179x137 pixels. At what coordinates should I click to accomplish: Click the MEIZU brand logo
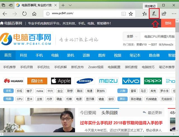pos(109,81)
